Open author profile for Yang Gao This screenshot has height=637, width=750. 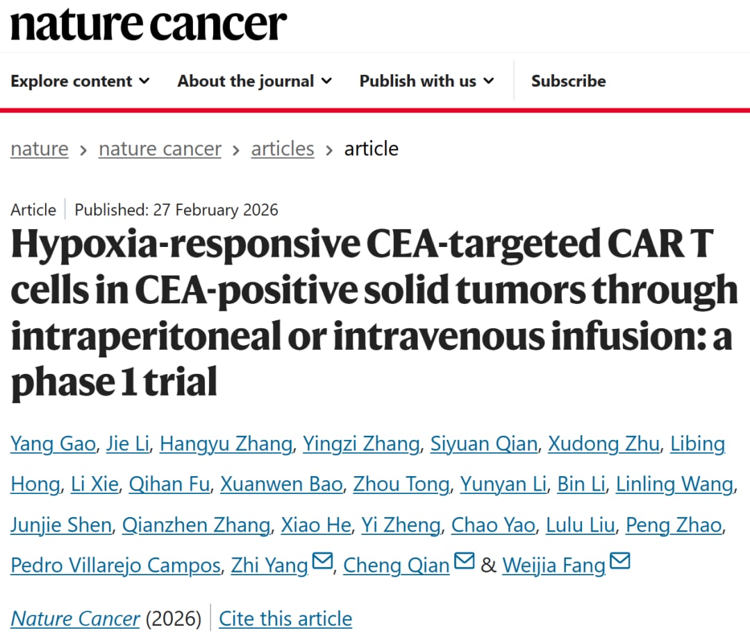tap(53, 443)
